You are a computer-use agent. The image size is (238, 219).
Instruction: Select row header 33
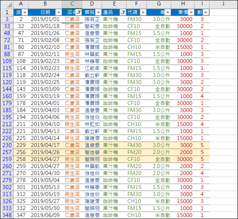click(x=7, y=26)
